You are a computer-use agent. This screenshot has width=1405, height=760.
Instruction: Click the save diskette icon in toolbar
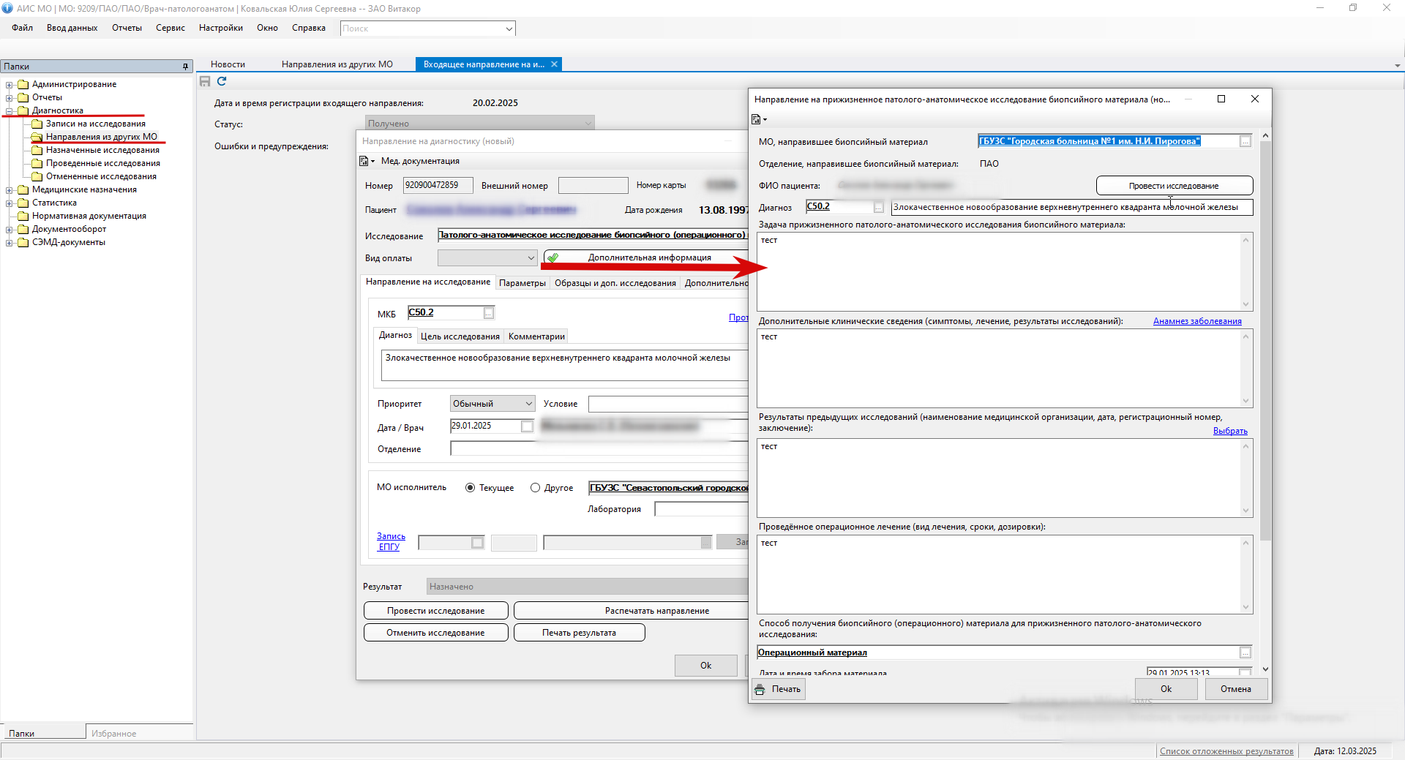point(205,81)
